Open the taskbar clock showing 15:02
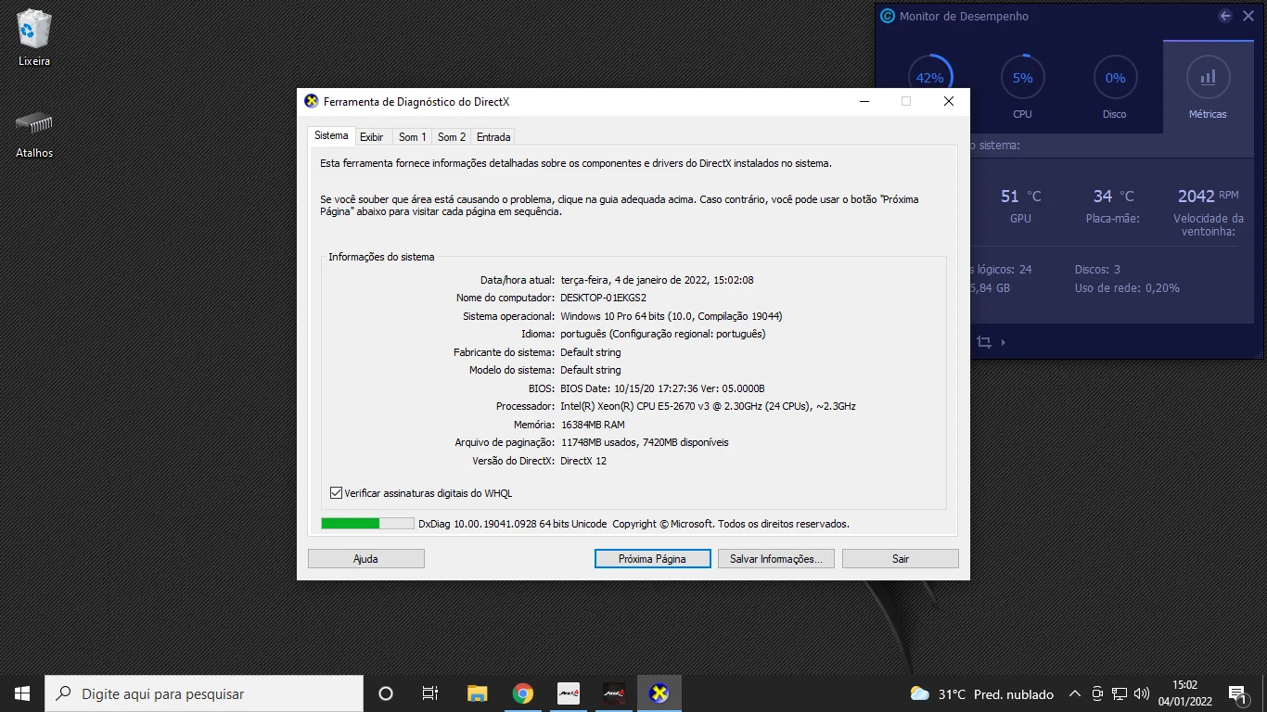The height and width of the screenshot is (712, 1267). 1184,693
